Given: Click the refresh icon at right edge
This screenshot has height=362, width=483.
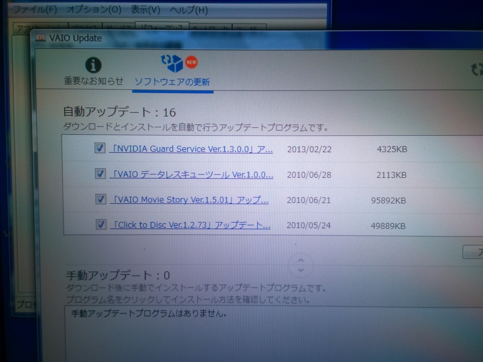Looking at the screenshot, I should [x=477, y=70].
